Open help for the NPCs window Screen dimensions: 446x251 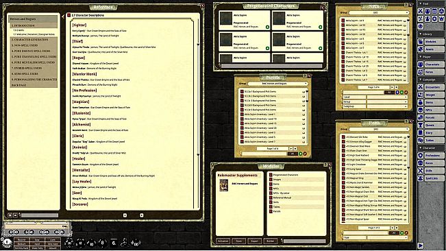[x=406, y=5]
